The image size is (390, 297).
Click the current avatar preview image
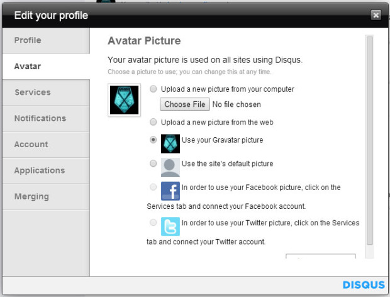124,100
